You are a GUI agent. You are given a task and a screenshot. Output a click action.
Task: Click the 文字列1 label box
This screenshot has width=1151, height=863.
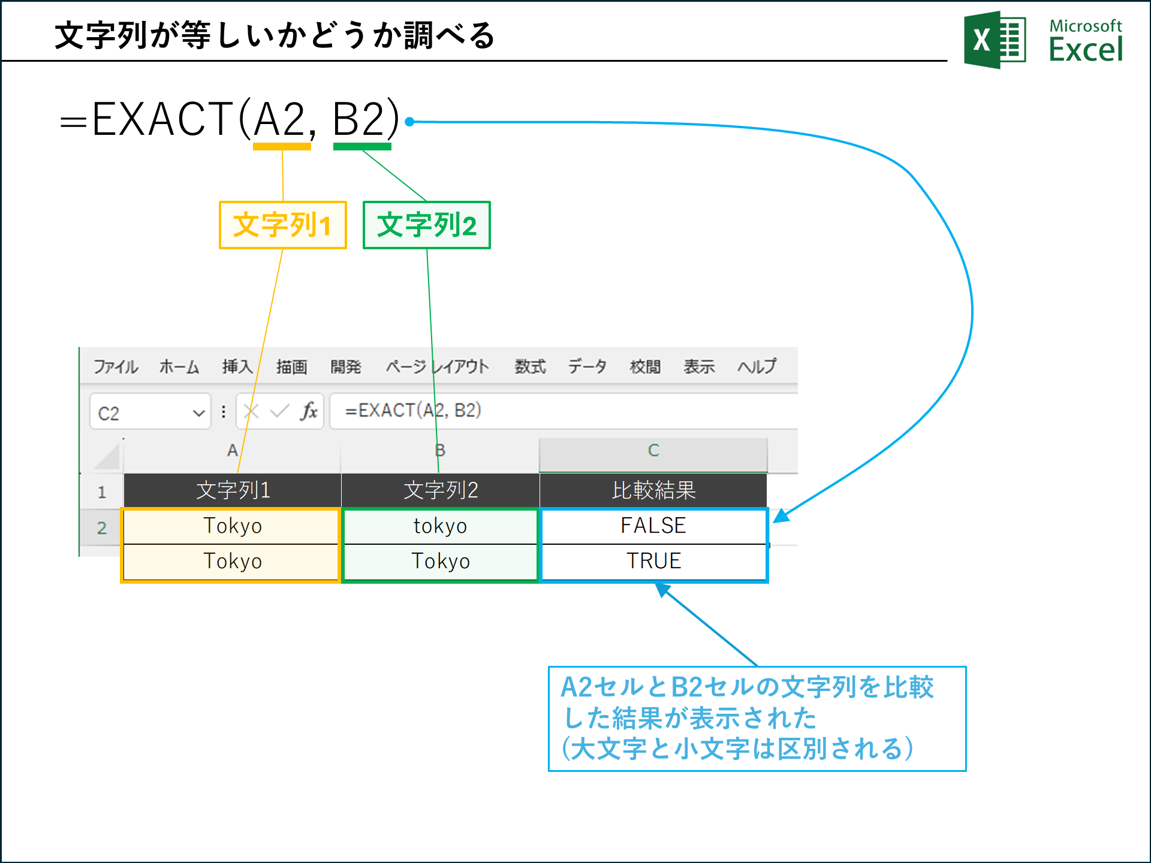(282, 225)
